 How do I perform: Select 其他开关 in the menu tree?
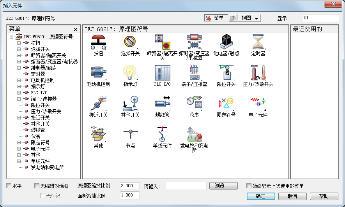pyautogui.click(x=40, y=124)
